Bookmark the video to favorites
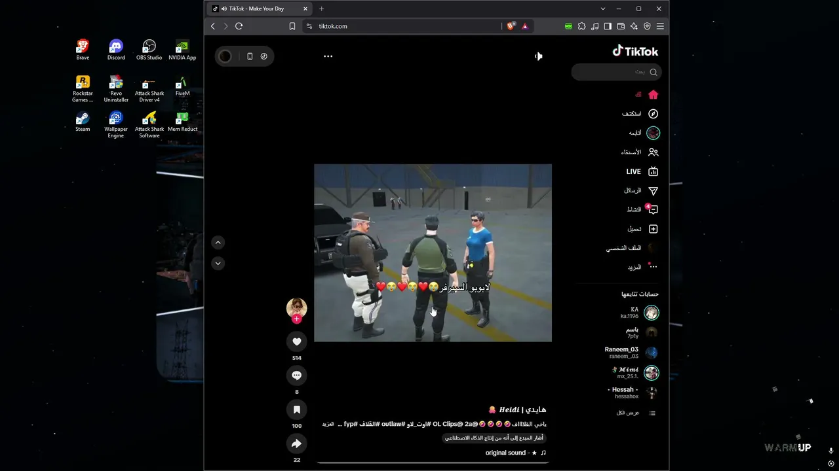The image size is (839, 471). tap(297, 410)
